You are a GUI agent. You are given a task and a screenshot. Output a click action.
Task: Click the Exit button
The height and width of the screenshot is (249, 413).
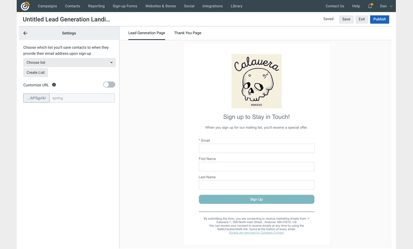(362, 19)
